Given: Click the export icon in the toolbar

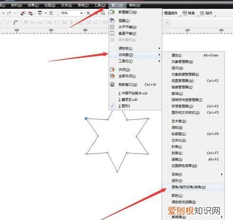Looking at the screenshot, I should [30, 13].
